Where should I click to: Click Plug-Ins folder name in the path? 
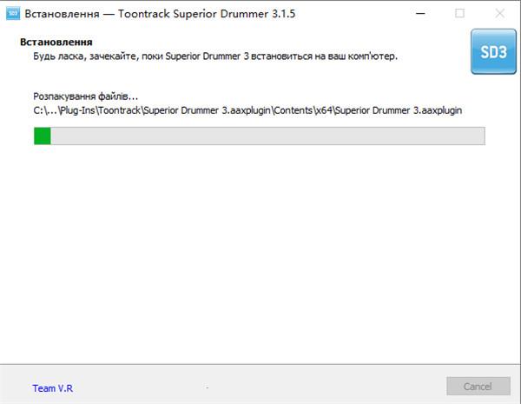pos(77,110)
